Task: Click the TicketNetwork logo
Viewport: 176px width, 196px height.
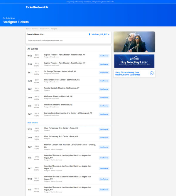Action: pos(37,7)
